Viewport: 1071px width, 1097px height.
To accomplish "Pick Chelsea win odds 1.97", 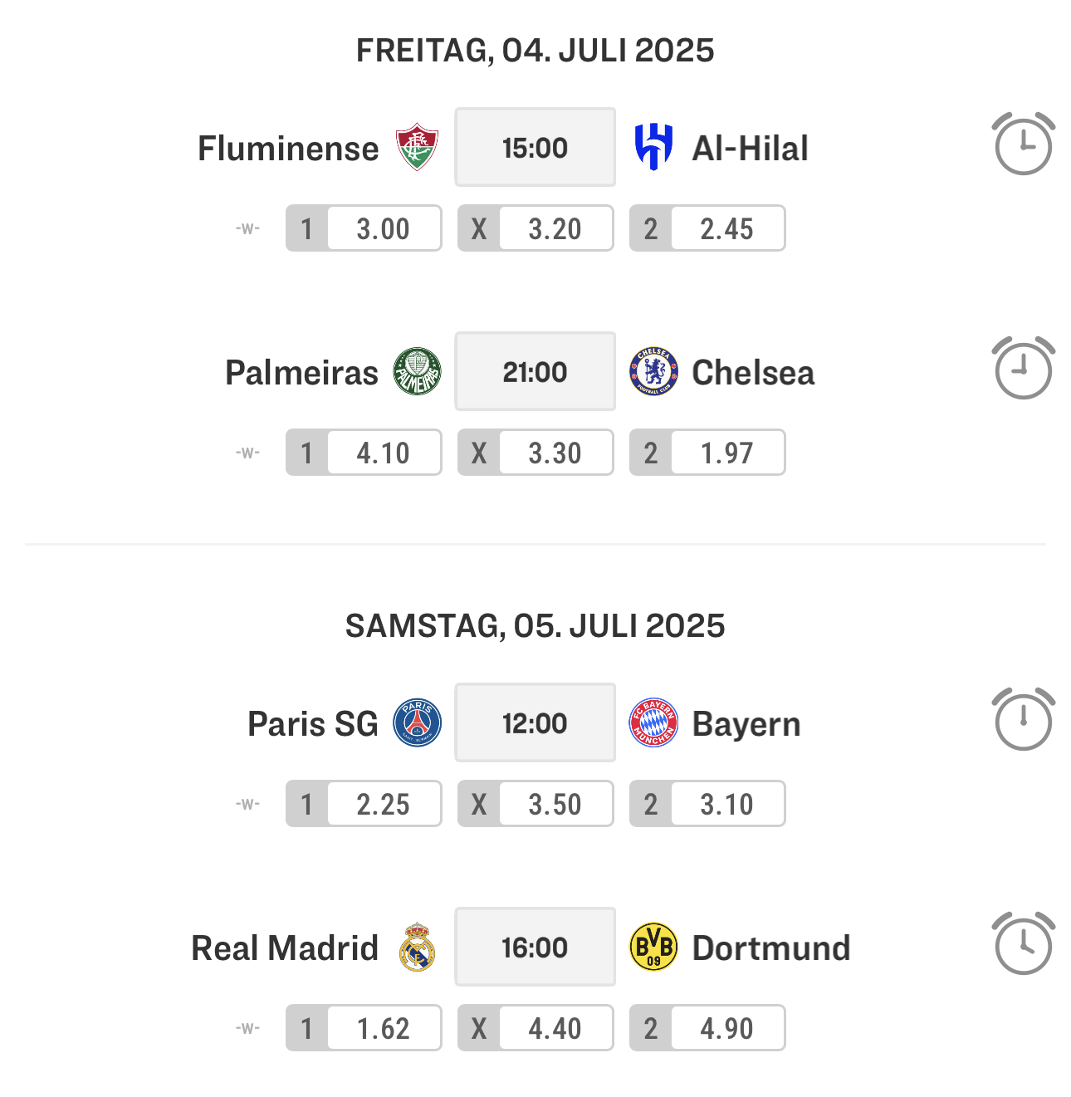I will (707, 453).
